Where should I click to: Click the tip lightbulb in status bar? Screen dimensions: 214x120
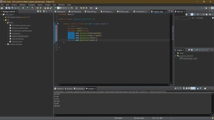213,118
